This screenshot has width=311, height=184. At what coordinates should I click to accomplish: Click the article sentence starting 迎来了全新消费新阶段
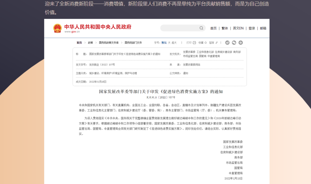157,8
